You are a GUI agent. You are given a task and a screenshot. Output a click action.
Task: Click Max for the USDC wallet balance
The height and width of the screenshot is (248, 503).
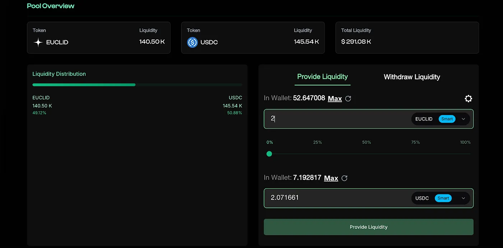pyautogui.click(x=331, y=178)
